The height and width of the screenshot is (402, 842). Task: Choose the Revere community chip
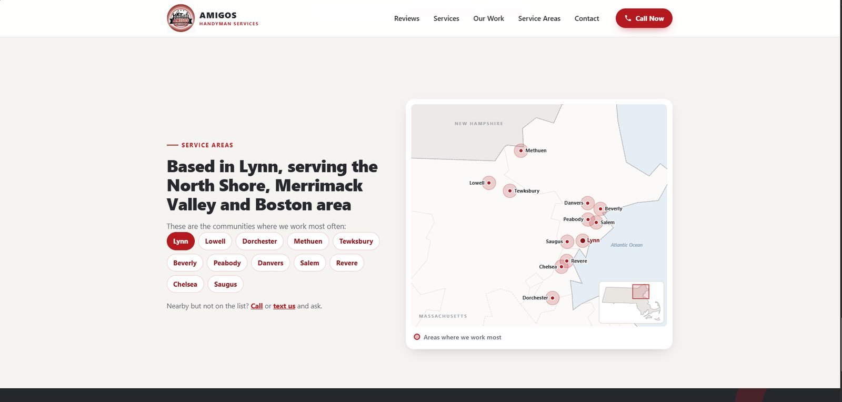347,263
